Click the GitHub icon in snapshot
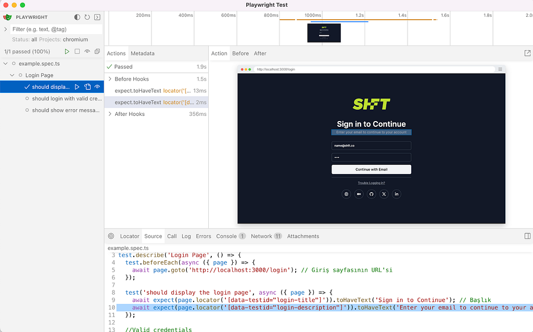533x332 pixels. click(x=371, y=194)
